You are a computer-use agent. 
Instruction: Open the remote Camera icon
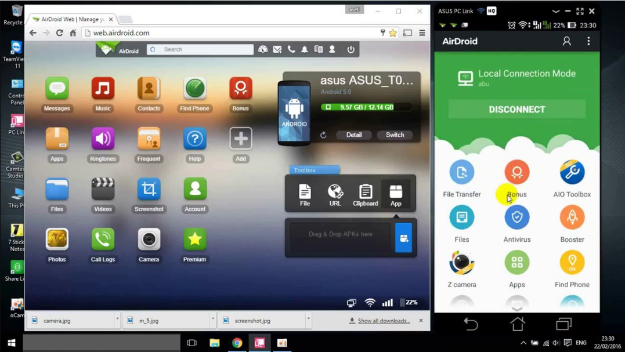coord(149,239)
